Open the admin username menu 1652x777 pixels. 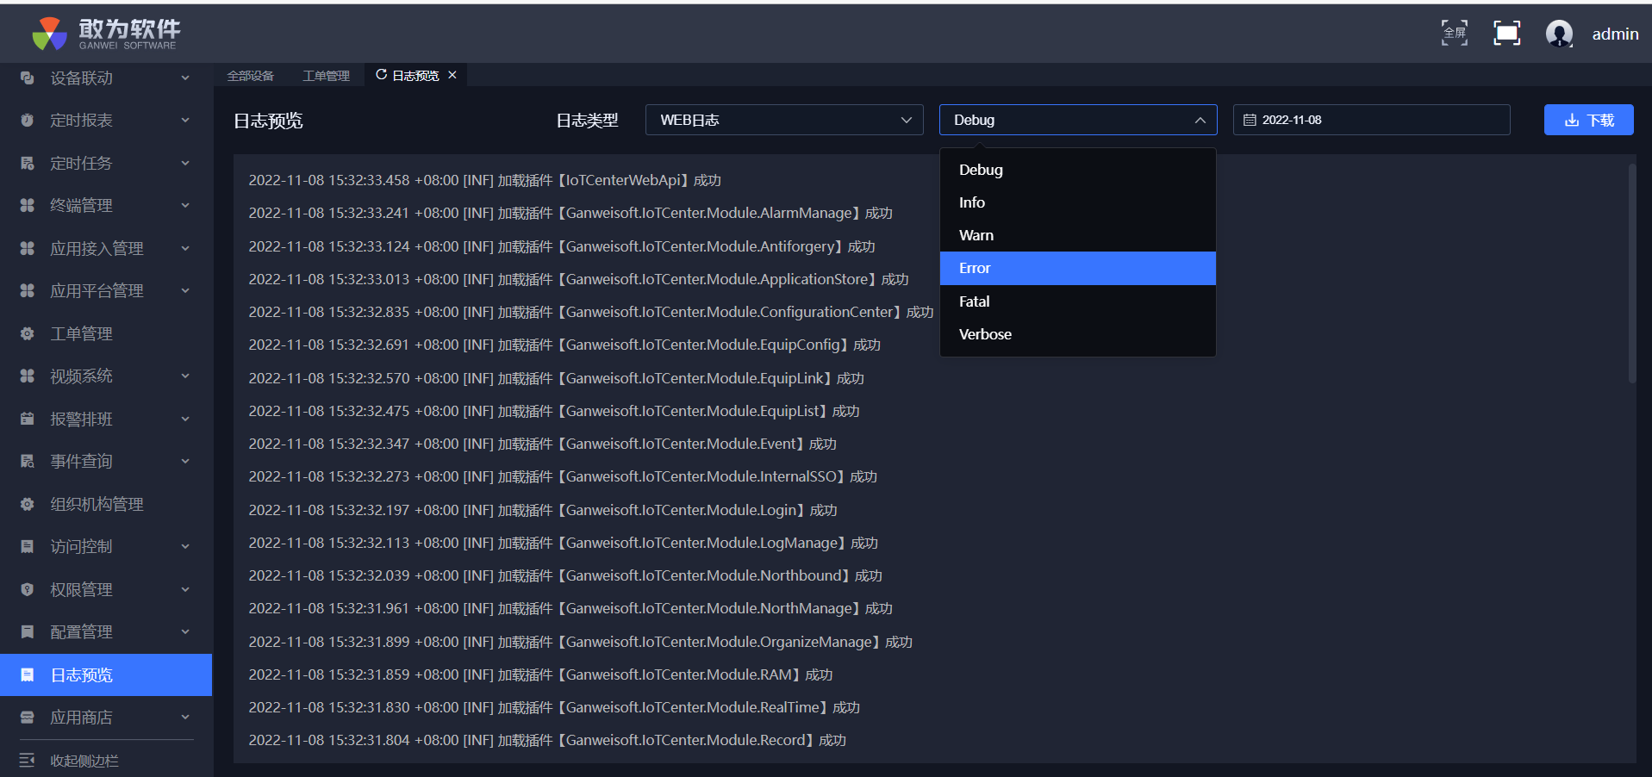point(1615,34)
